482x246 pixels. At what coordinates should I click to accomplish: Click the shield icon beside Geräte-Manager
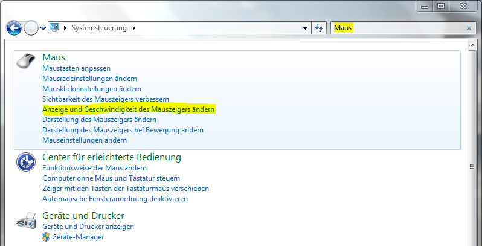tap(46, 237)
